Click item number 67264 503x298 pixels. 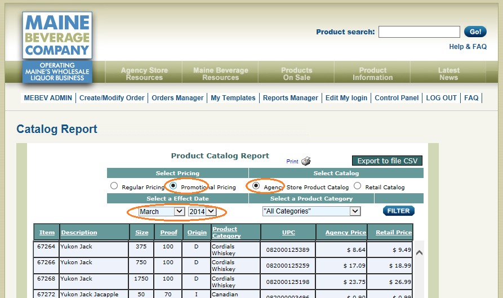tap(46, 246)
